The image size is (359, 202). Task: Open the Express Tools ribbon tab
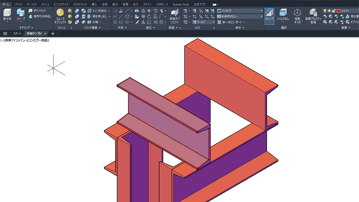click(x=181, y=4)
